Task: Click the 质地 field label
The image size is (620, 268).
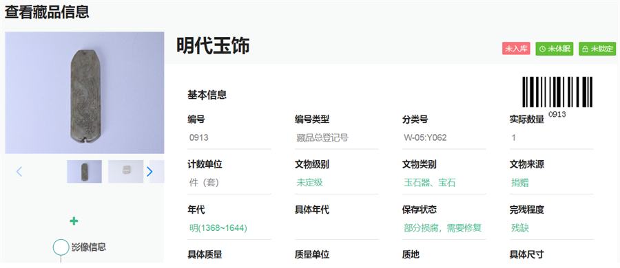Action: click(411, 255)
